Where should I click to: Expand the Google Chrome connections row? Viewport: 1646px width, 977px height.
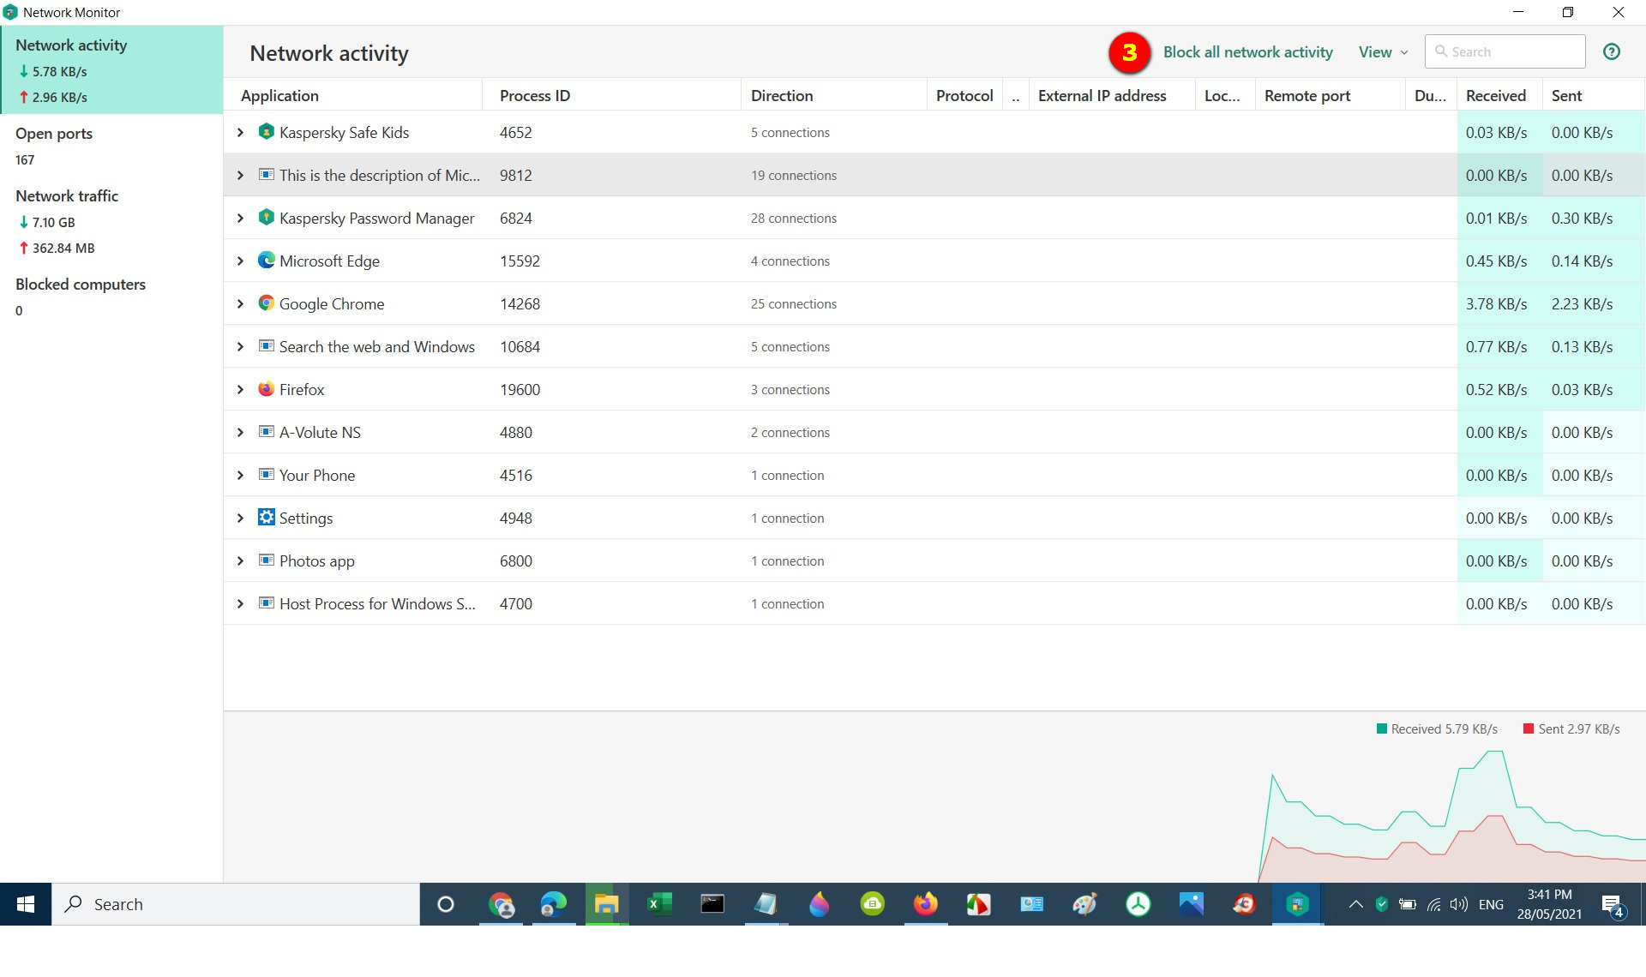coord(240,303)
